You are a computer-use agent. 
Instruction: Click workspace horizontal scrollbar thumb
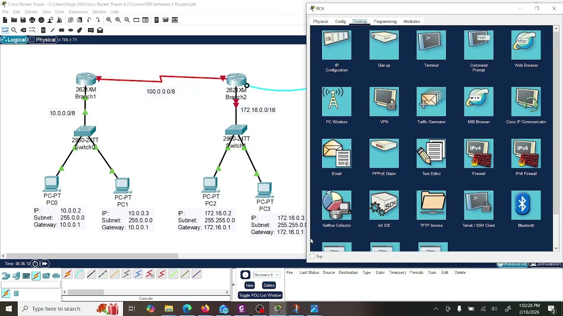pos(92,255)
